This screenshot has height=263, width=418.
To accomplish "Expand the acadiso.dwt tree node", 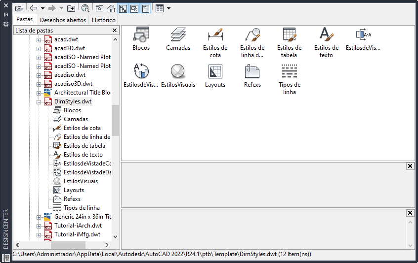I will pyautogui.click(x=39, y=75).
